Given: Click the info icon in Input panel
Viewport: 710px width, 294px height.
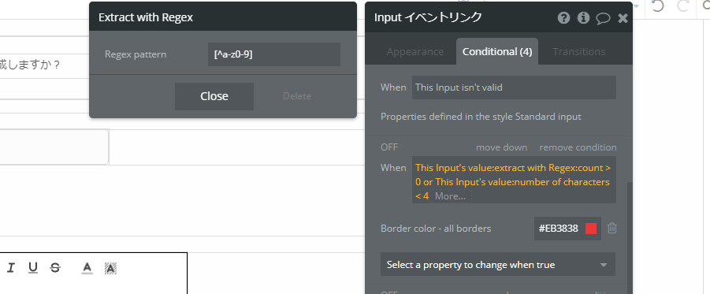Looking at the screenshot, I should coord(583,17).
